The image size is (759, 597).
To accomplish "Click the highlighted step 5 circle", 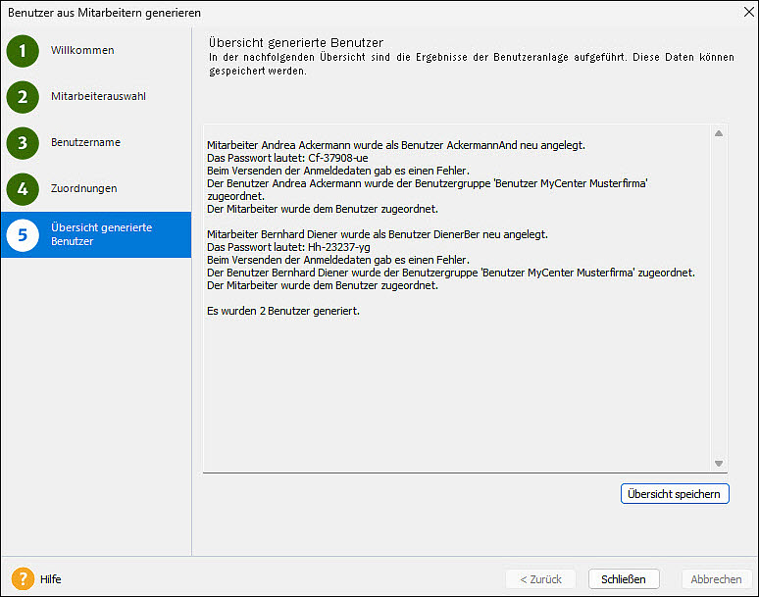I will point(23,234).
